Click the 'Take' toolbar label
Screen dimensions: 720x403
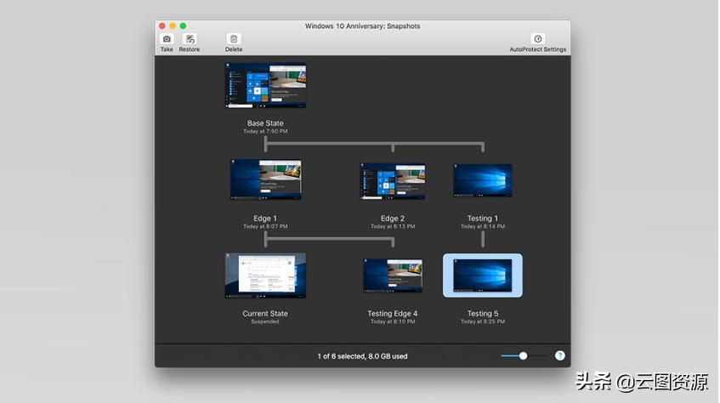167,49
